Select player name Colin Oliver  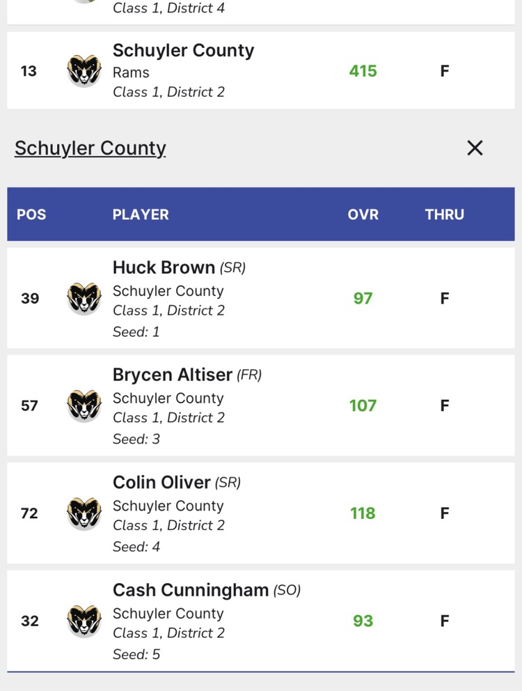[x=161, y=482]
